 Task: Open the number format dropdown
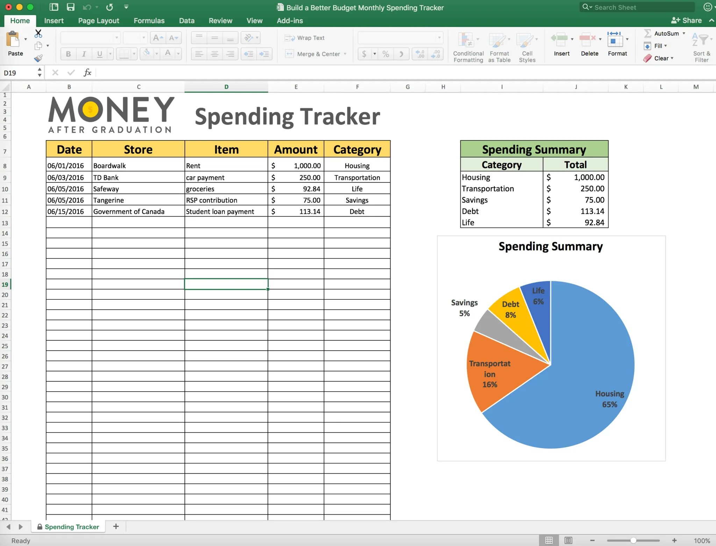[x=439, y=38]
